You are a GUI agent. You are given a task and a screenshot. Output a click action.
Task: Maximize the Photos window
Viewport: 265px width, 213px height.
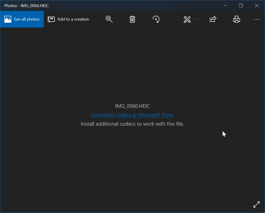[241, 6]
